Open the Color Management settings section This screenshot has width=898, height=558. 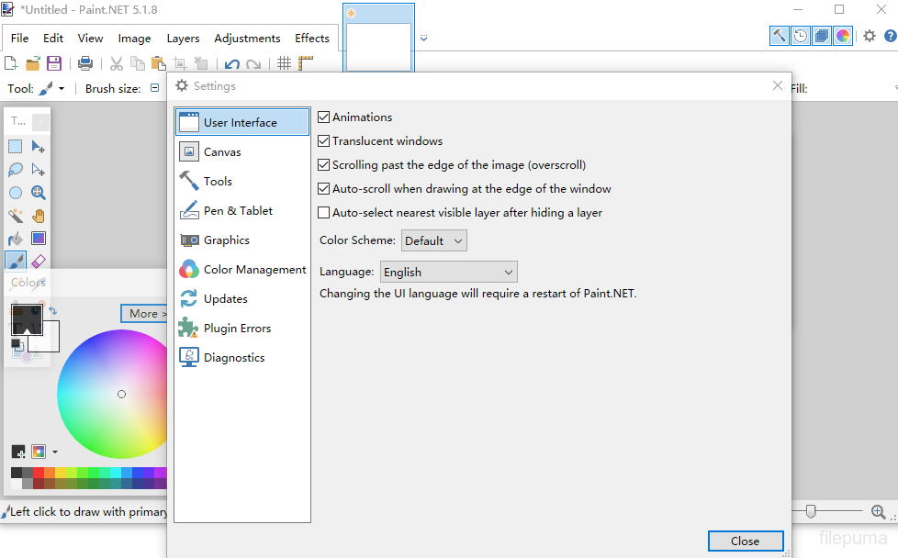point(242,270)
